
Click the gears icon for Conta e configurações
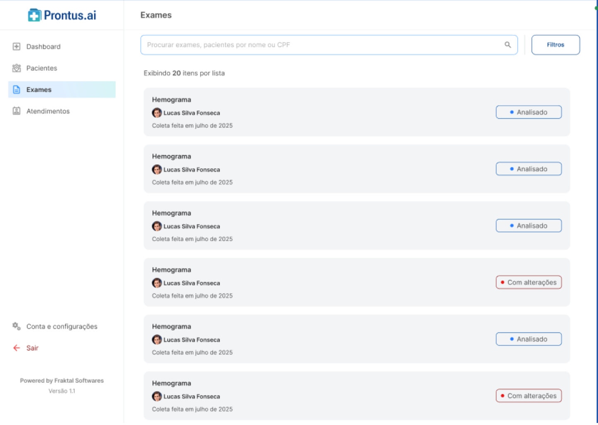pos(17,326)
